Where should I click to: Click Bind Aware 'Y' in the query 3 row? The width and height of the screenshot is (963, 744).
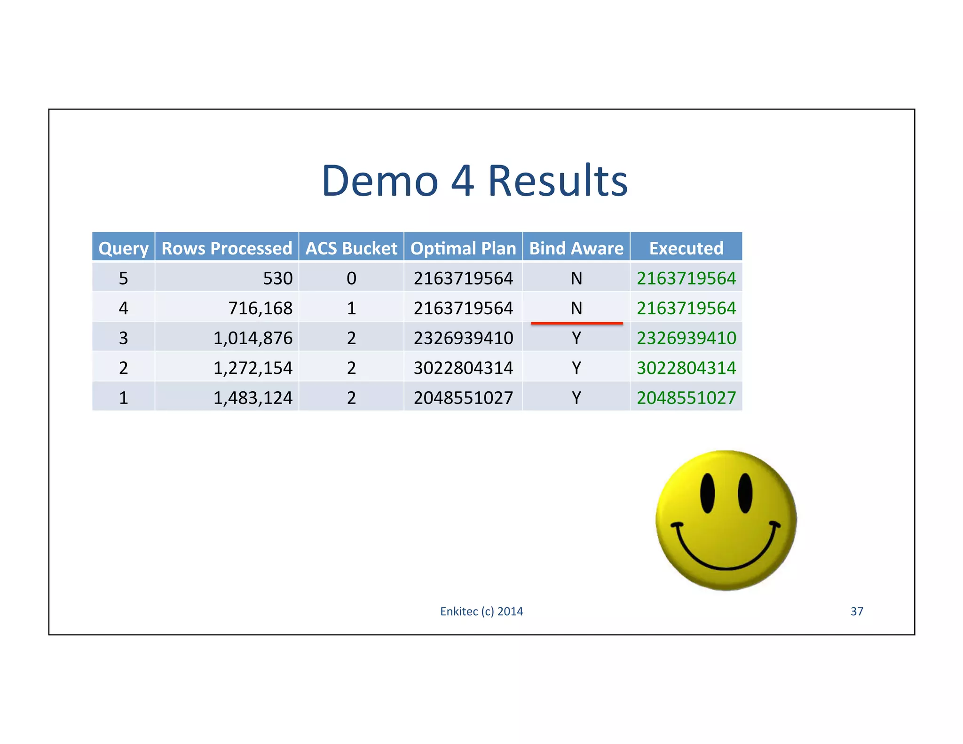[576, 338]
